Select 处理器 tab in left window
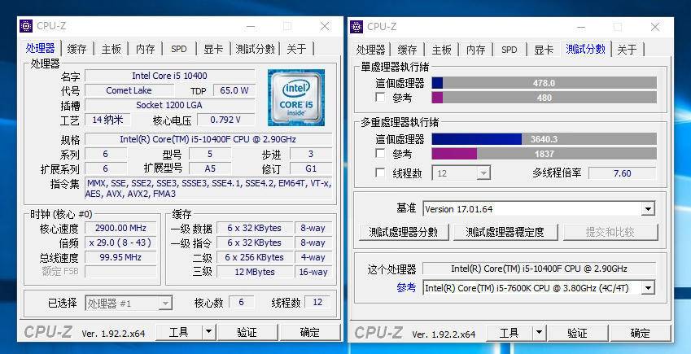691x354 pixels. 40,48
